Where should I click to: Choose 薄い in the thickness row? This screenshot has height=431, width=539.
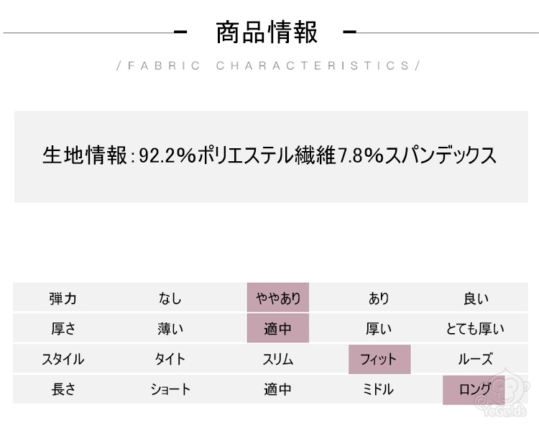(170, 329)
